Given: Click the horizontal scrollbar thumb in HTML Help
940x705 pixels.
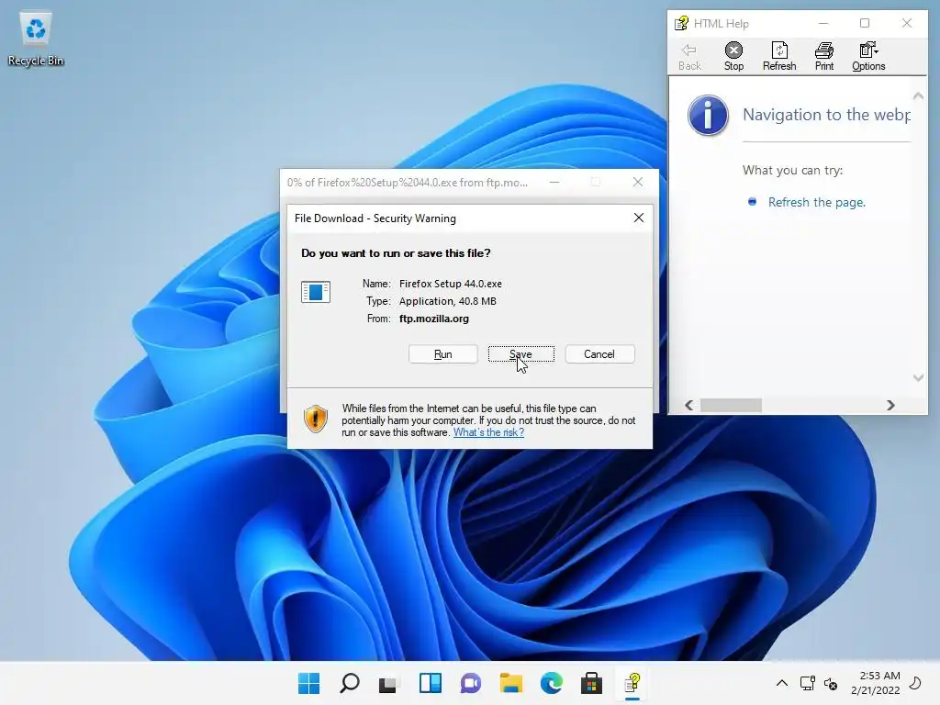Looking at the screenshot, I should [x=732, y=405].
